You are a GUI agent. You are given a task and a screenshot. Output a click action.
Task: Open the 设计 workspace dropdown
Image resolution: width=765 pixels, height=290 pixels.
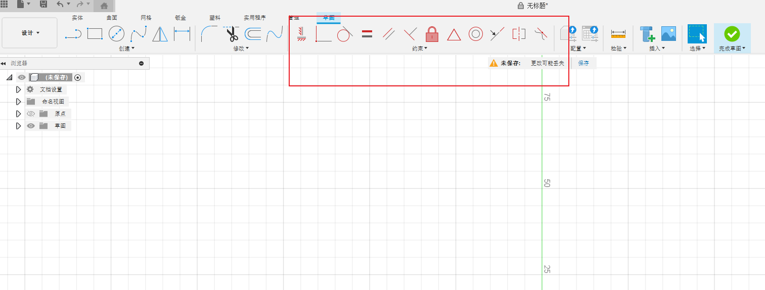tap(30, 33)
